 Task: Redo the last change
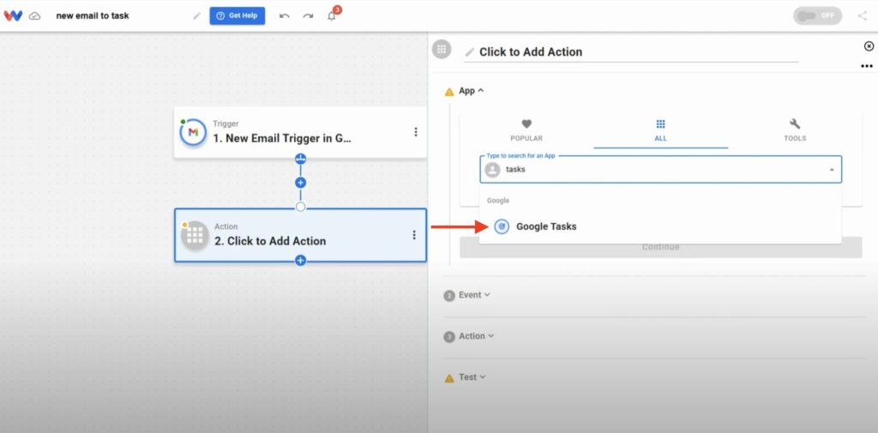[308, 15]
